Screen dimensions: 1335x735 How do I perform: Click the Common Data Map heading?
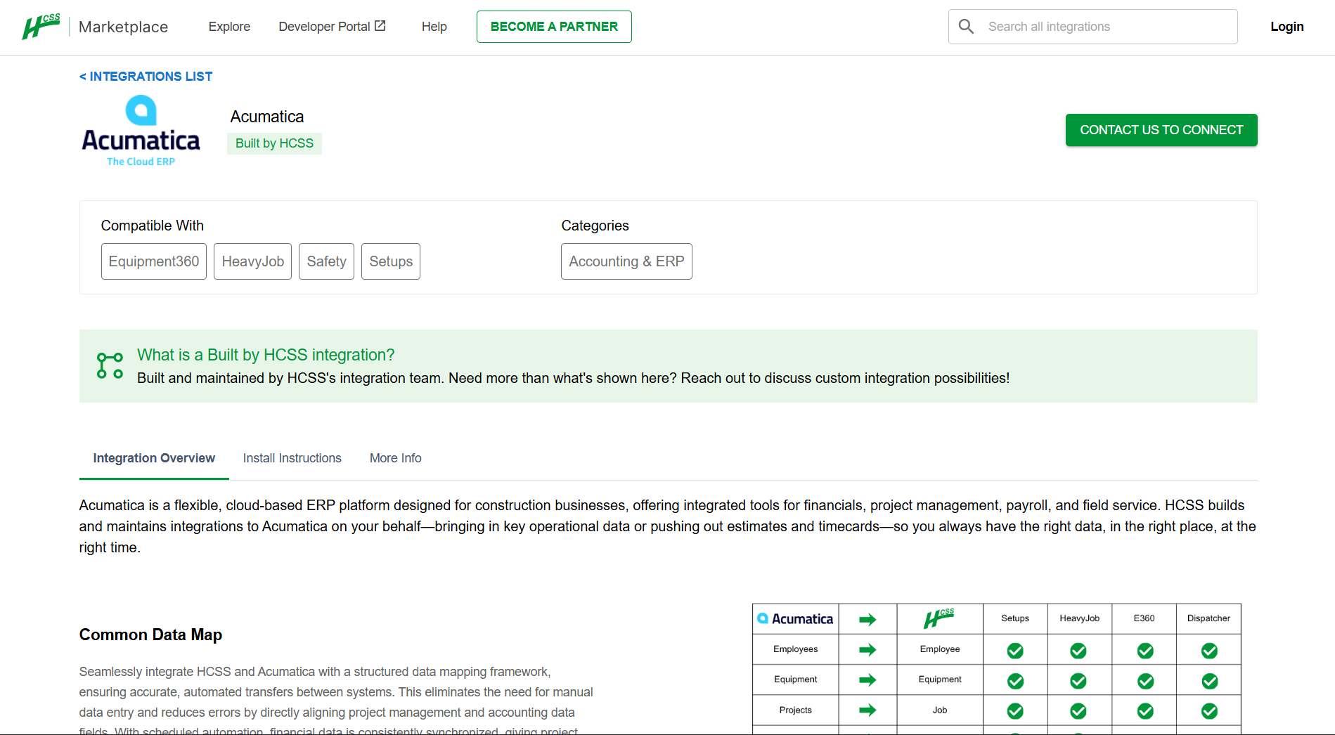click(x=150, y=635)
